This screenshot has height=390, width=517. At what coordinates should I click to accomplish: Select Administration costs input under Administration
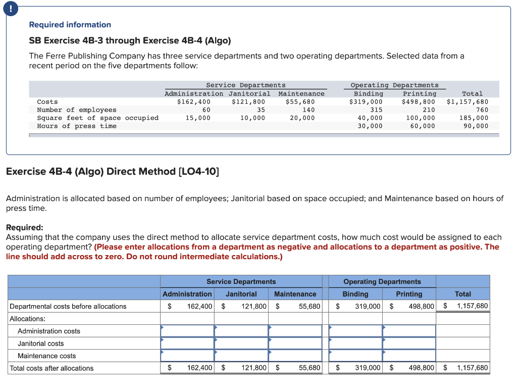tap(187, 331)
